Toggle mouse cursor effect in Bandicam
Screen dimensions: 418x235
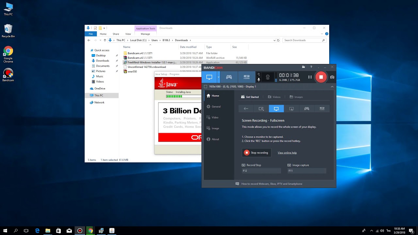point(259,74)
